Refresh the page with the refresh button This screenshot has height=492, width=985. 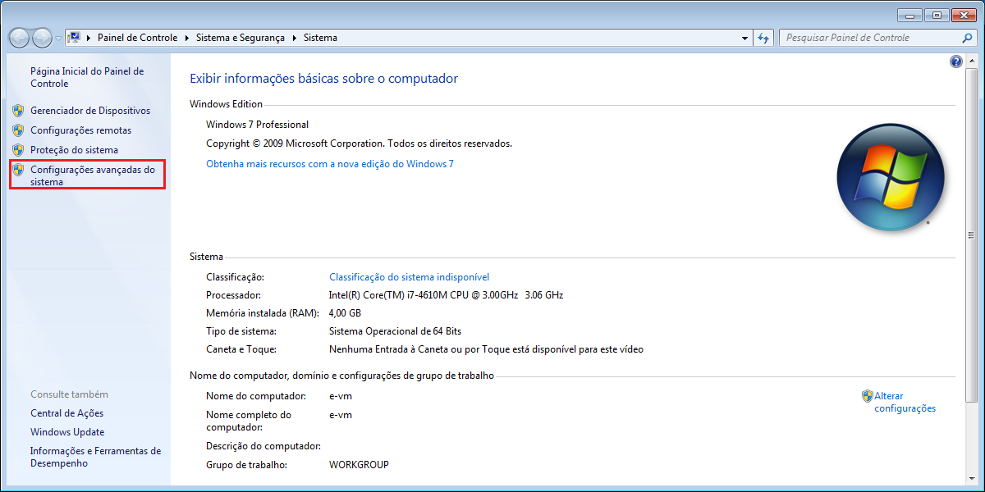click(x=764, y=38)
